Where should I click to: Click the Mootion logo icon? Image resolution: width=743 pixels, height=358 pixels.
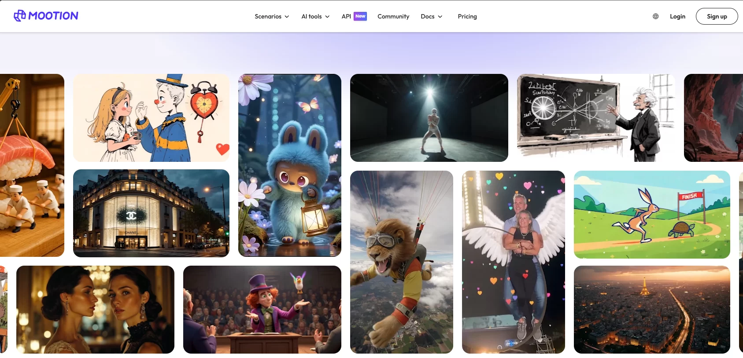click(x=20, y=16)
